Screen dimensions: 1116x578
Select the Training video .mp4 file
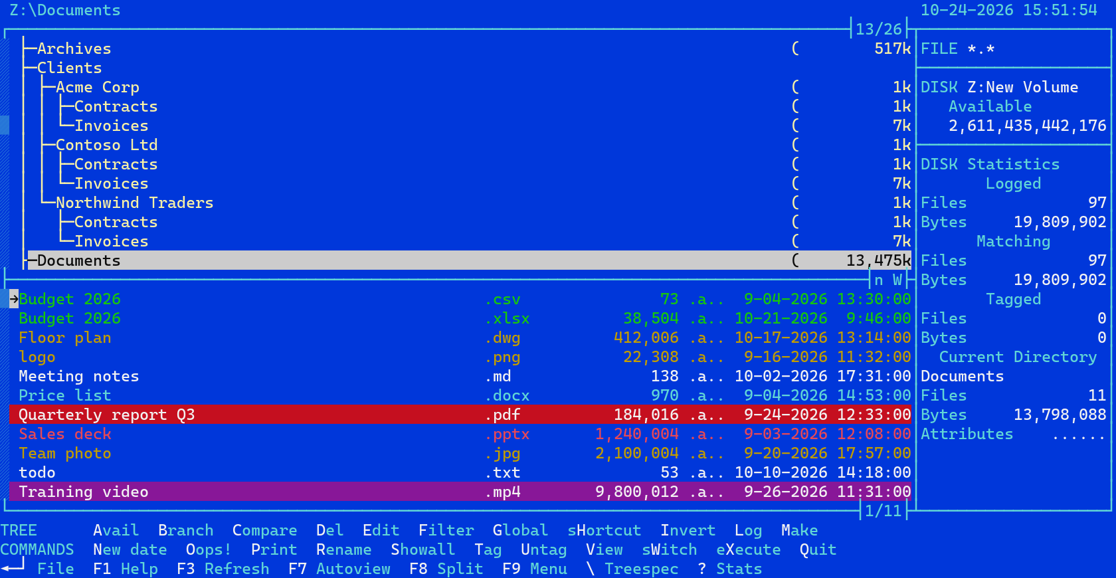coord(460,492)
